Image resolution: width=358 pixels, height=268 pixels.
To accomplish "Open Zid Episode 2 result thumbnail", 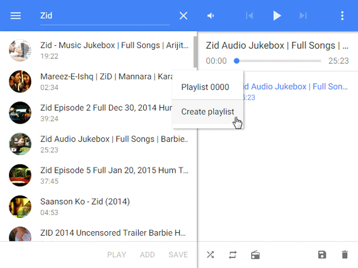I will (x=20, y=113).
